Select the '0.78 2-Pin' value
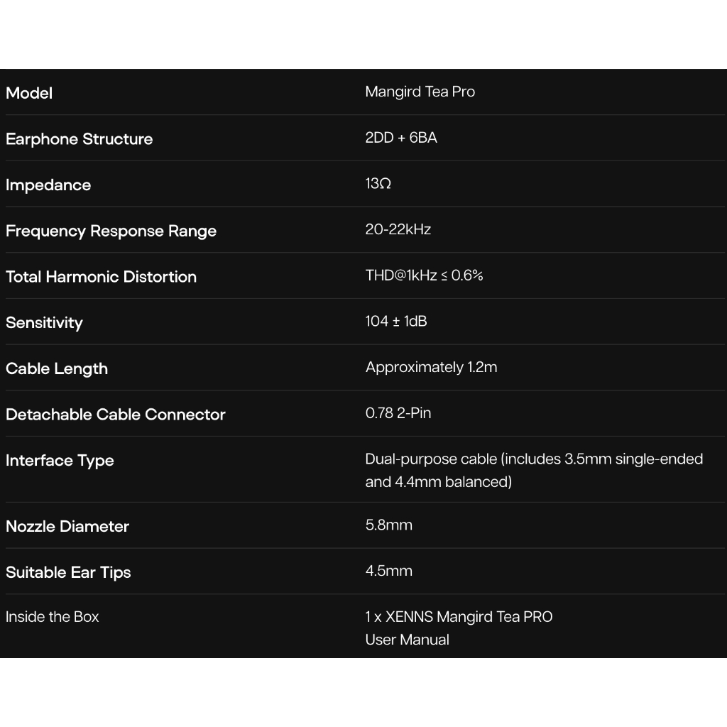 398,413
